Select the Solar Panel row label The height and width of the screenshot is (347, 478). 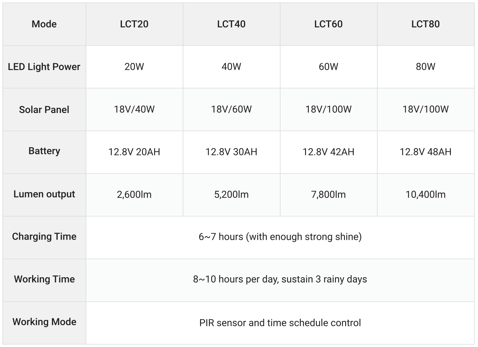point(44,110)
